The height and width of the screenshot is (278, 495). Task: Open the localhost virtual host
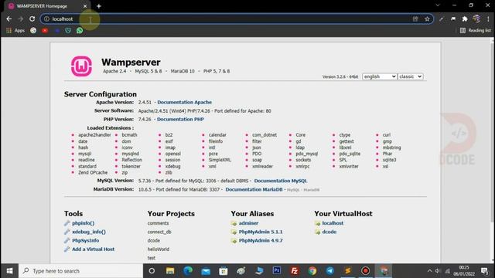click(x=333, y=223)
